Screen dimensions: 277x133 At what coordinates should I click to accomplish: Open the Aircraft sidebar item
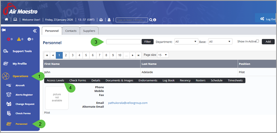pyautogui.click(x=20, y=85)
